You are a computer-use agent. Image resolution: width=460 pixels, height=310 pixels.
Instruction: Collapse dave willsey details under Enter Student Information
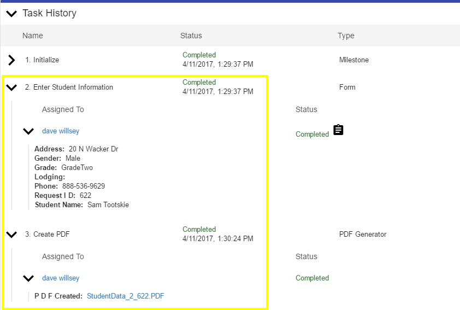coord(28,131)
